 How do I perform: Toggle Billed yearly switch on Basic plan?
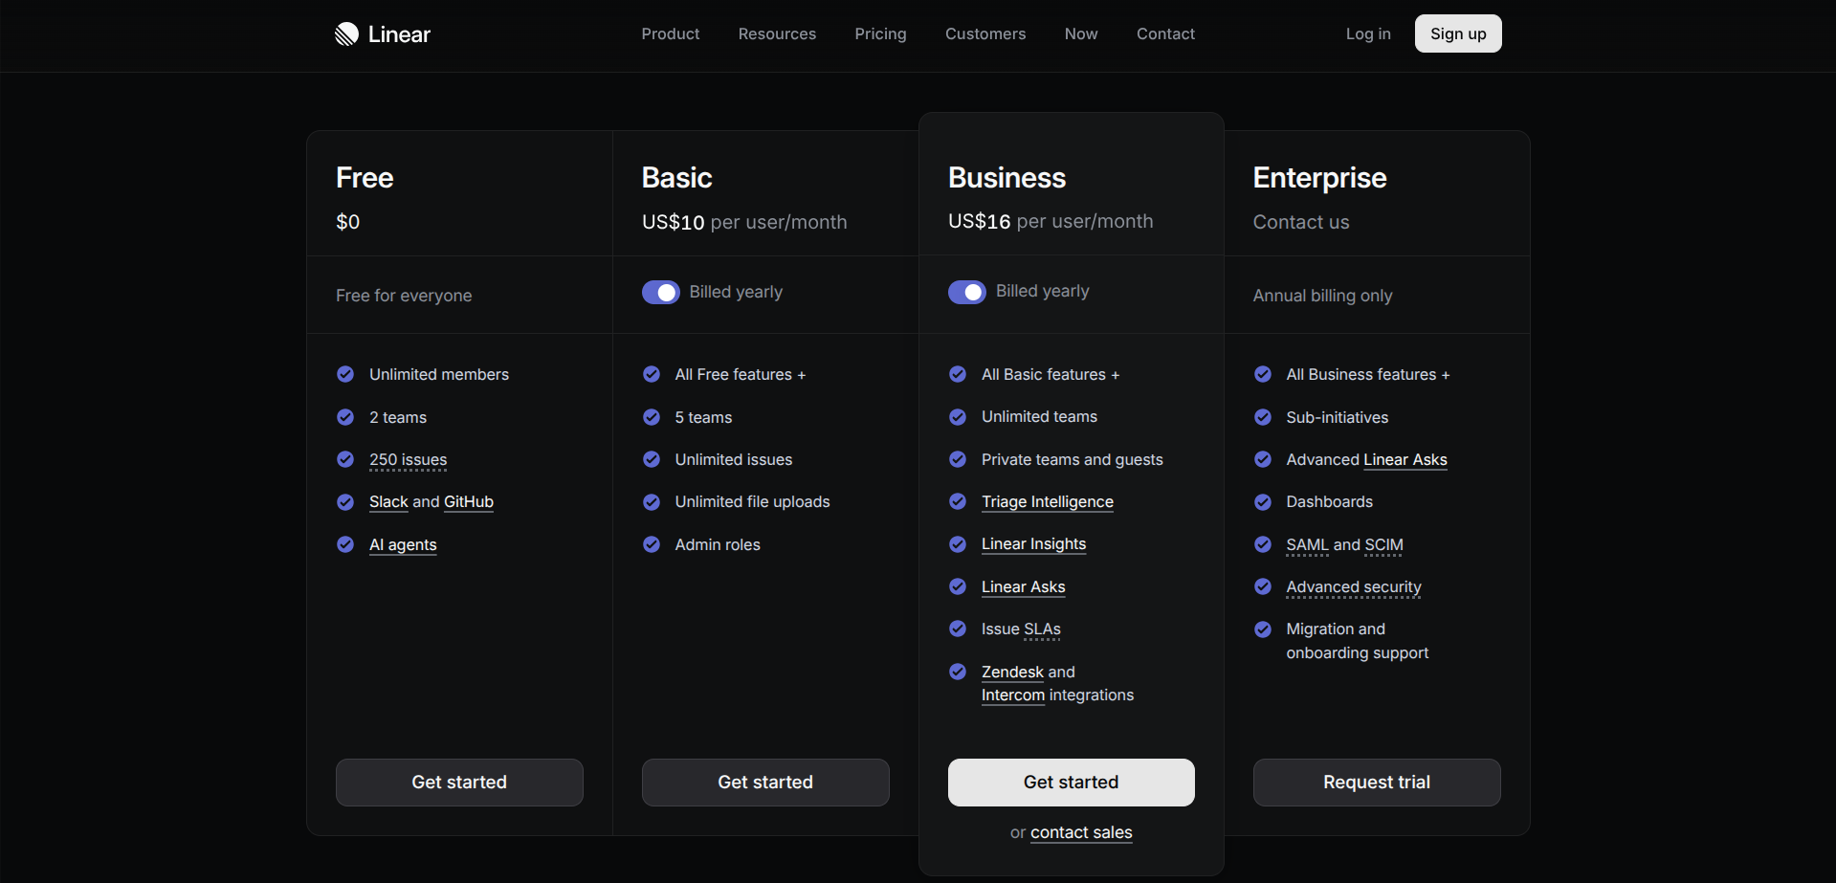click(660, 292)
